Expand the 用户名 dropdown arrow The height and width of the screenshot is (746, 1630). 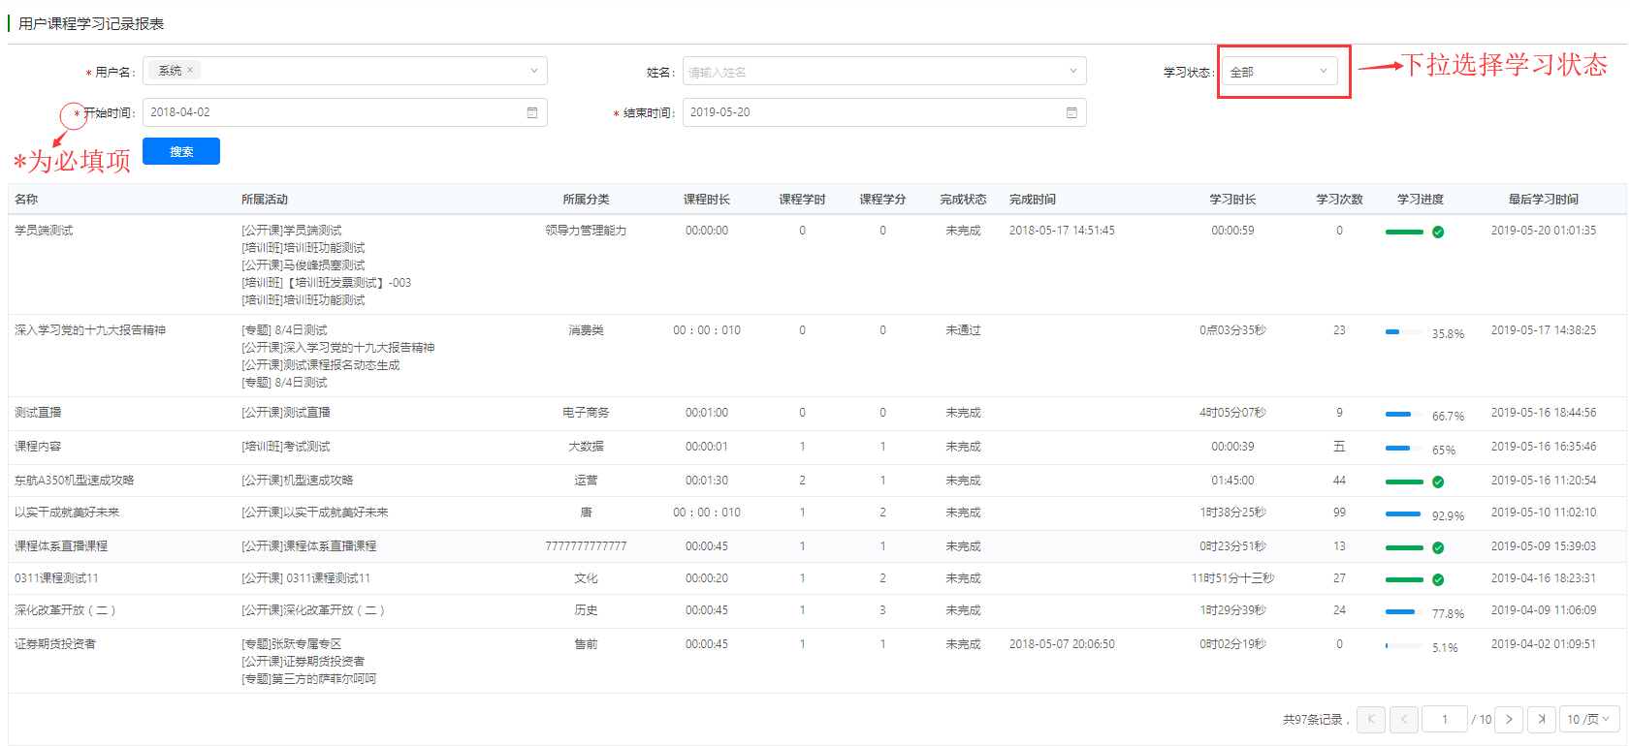coord(533,71)
